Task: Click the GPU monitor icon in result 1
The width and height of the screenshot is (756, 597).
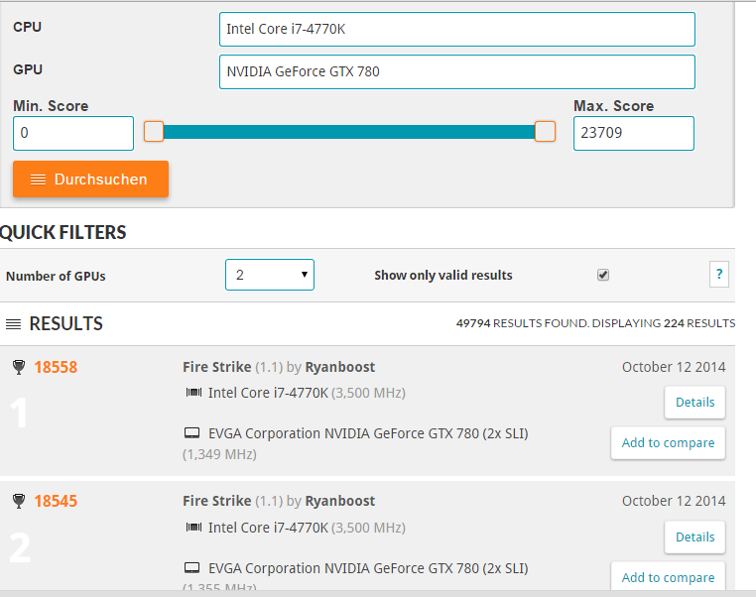Action: tap(191, 432)
